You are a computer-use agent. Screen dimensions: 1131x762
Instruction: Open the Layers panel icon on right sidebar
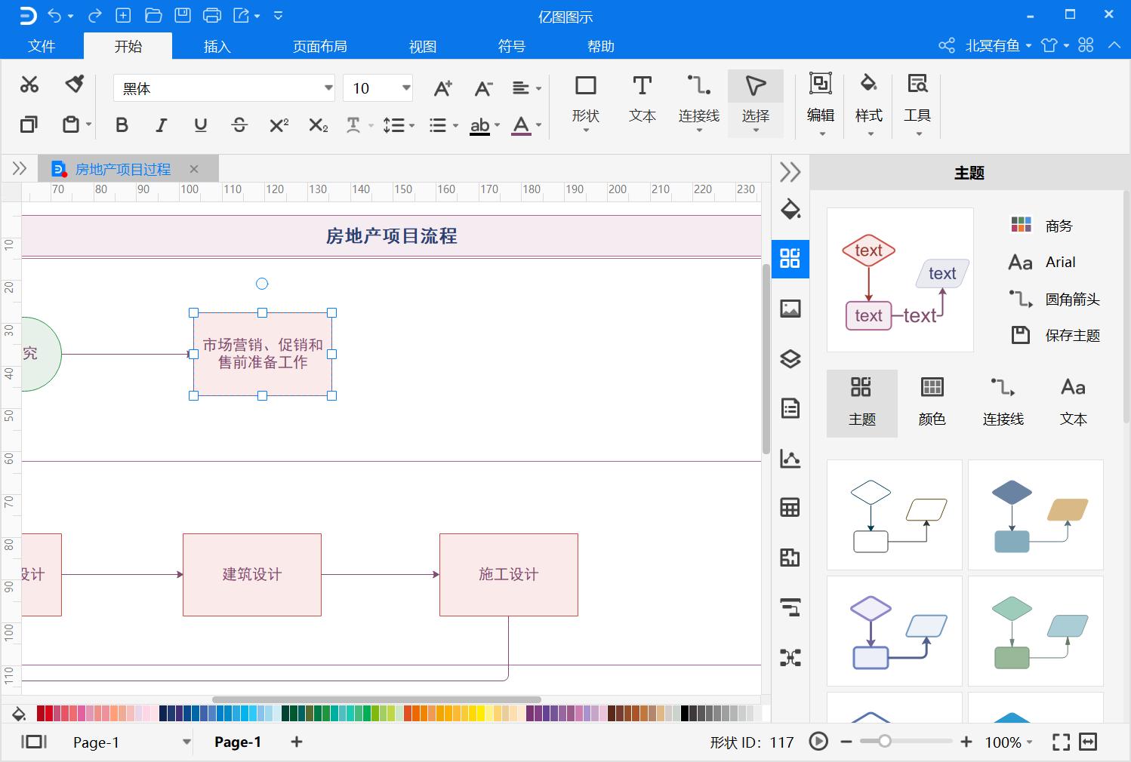coord(790,360)
